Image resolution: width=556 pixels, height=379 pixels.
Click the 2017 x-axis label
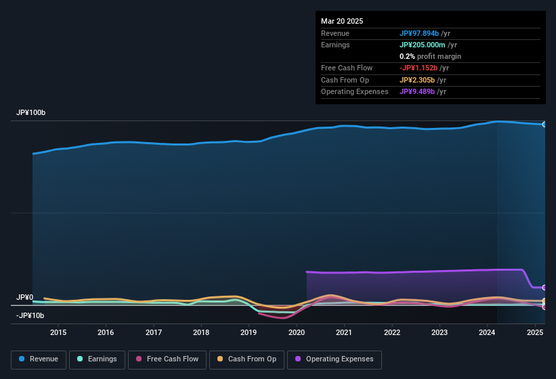tap(154, 332)
